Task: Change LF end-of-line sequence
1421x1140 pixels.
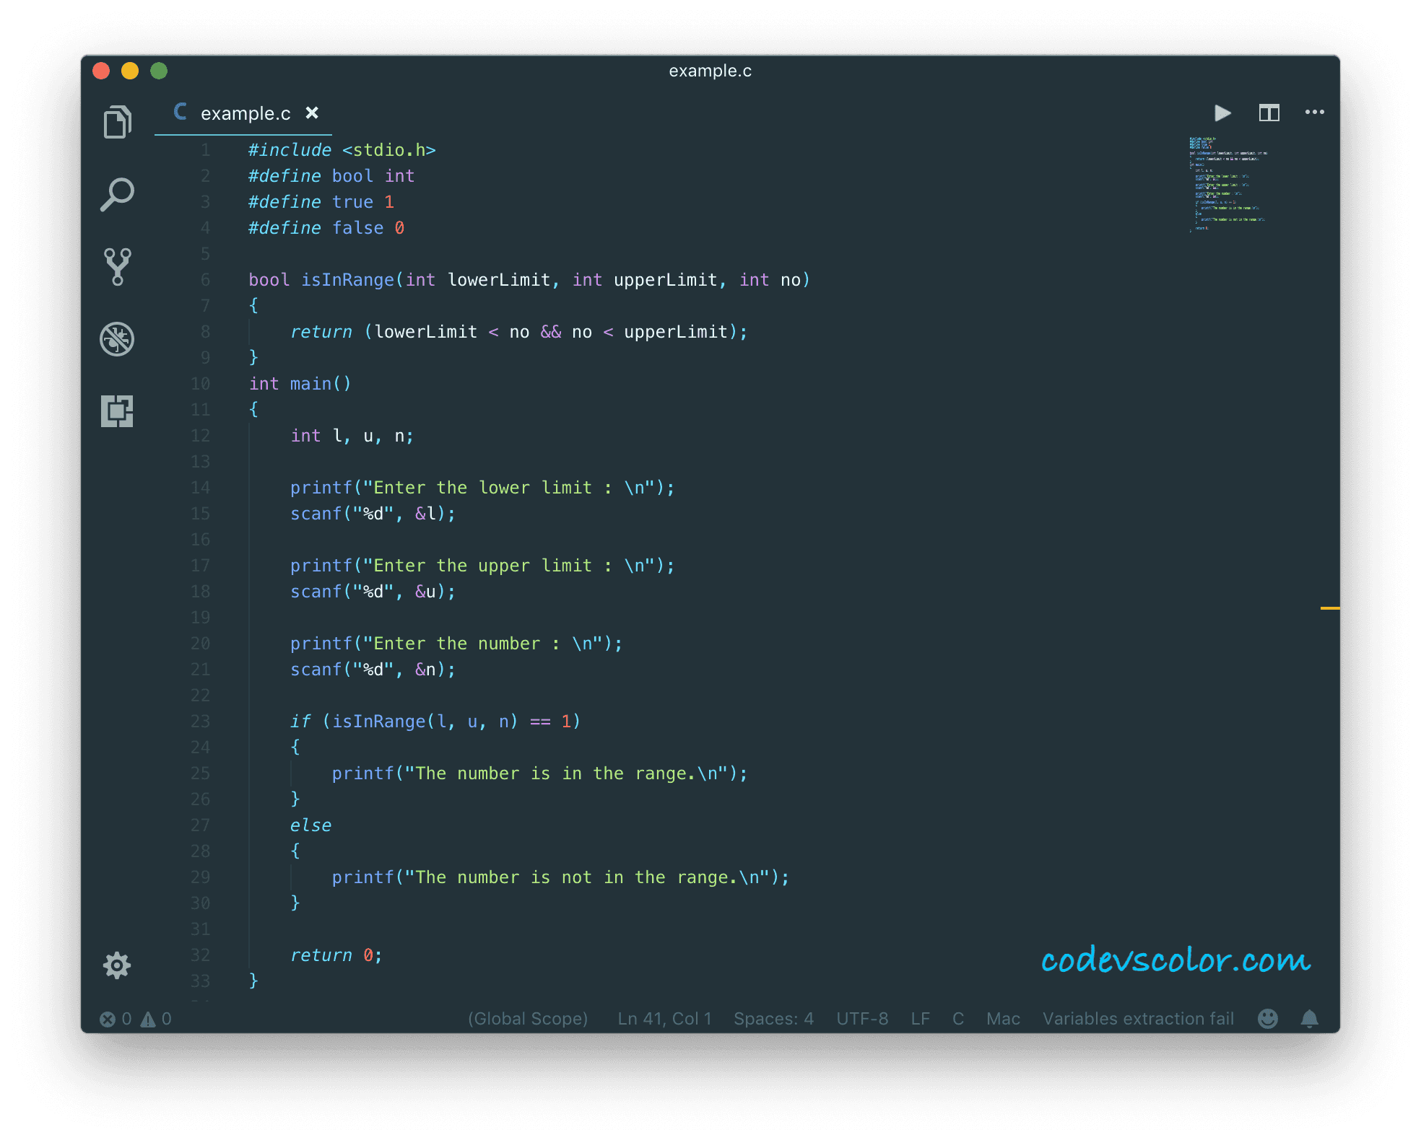Action: pos(920,1019)
